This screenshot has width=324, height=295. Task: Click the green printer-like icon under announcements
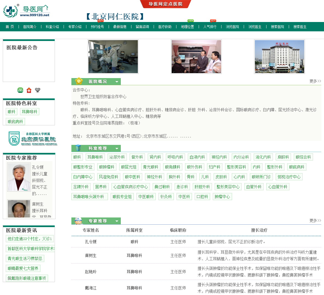click(20, 90)
